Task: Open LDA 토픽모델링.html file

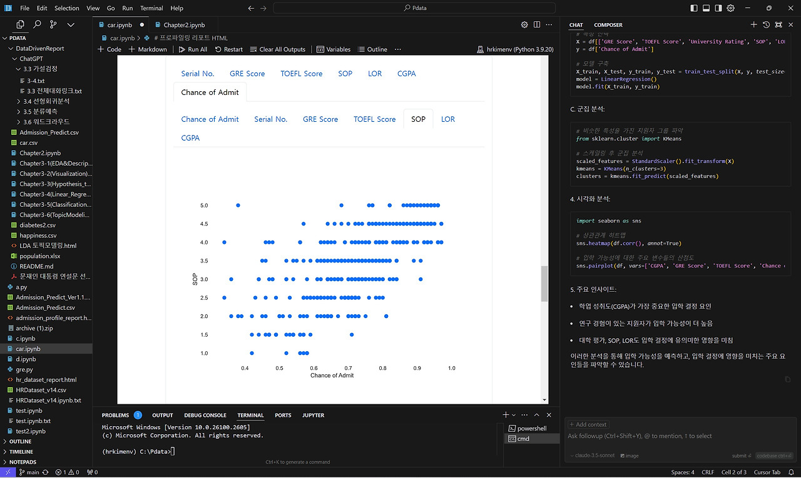Action: click(x=48, y=246)
